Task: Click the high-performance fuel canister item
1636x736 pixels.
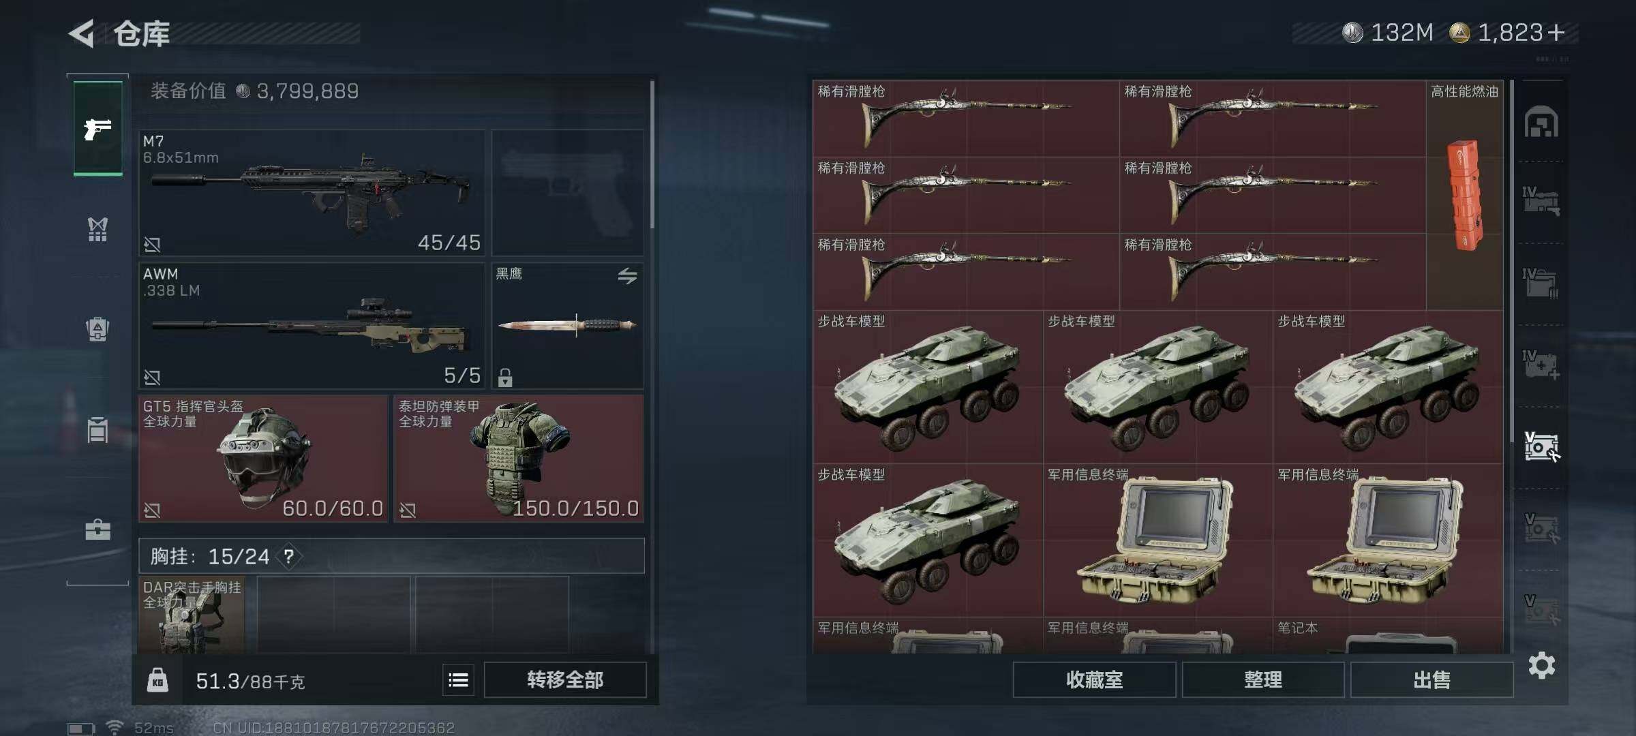Action: click(1464, 195)
